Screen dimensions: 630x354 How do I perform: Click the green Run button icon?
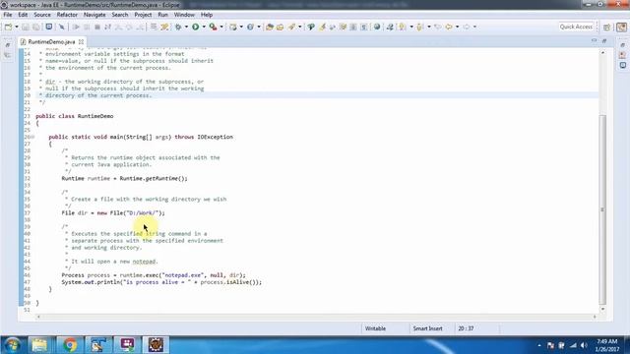pos(195,27)
